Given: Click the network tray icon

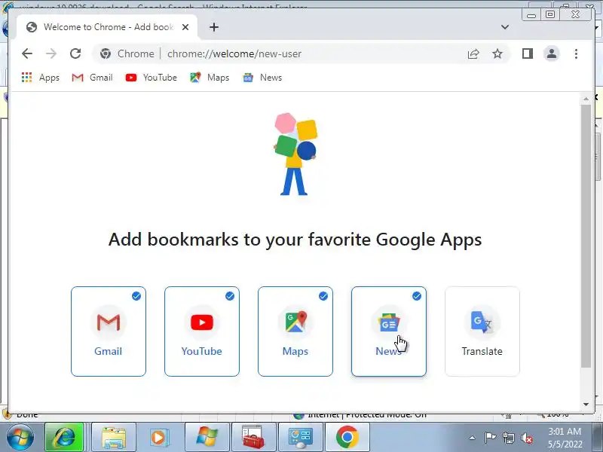Looking at the screenshot, I should (x=509, y=438).
